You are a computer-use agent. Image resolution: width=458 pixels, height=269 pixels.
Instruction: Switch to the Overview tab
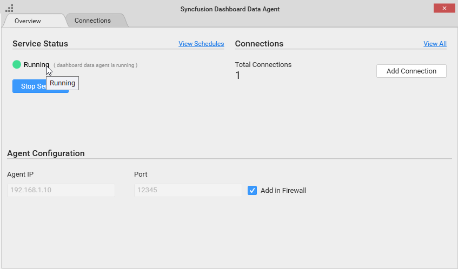[28, 21]
